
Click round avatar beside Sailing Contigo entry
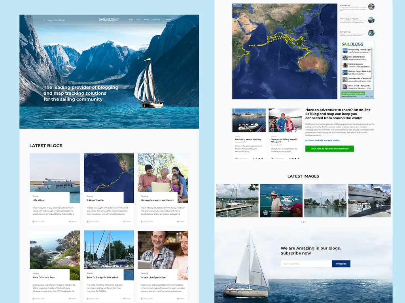pos(371,33)
